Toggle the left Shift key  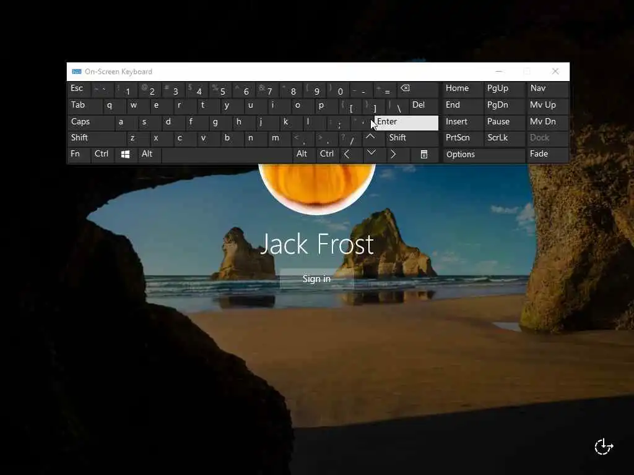(x=97, y=139)
